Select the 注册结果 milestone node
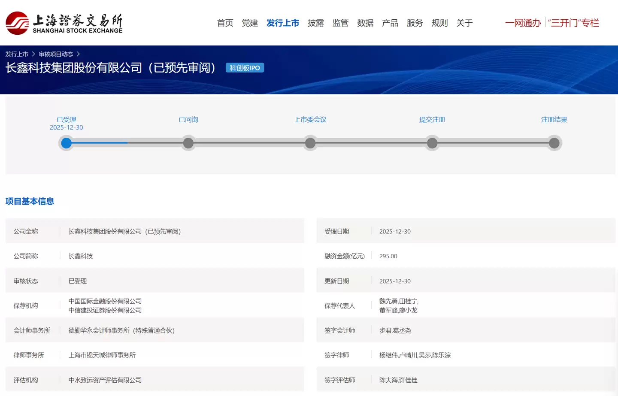This screenshot has width=618, height=396. click(x=554, y=143)
